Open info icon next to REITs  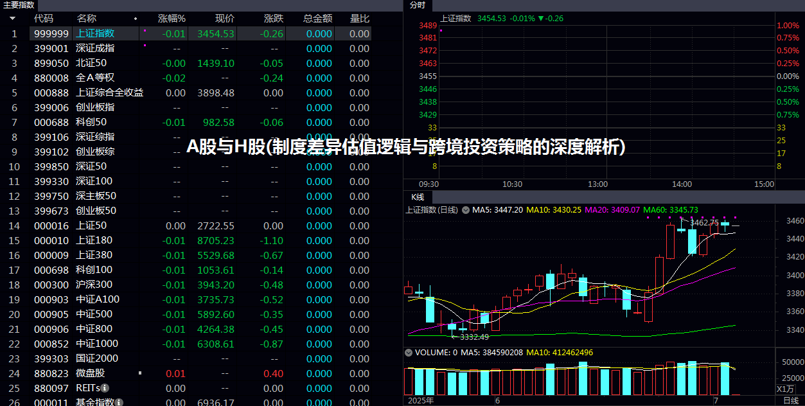[x=105, y=388]
